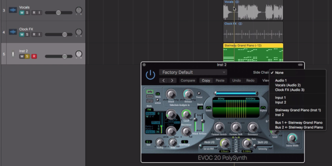
Task: Click the Undo button
Action: [x=236, y=81]
